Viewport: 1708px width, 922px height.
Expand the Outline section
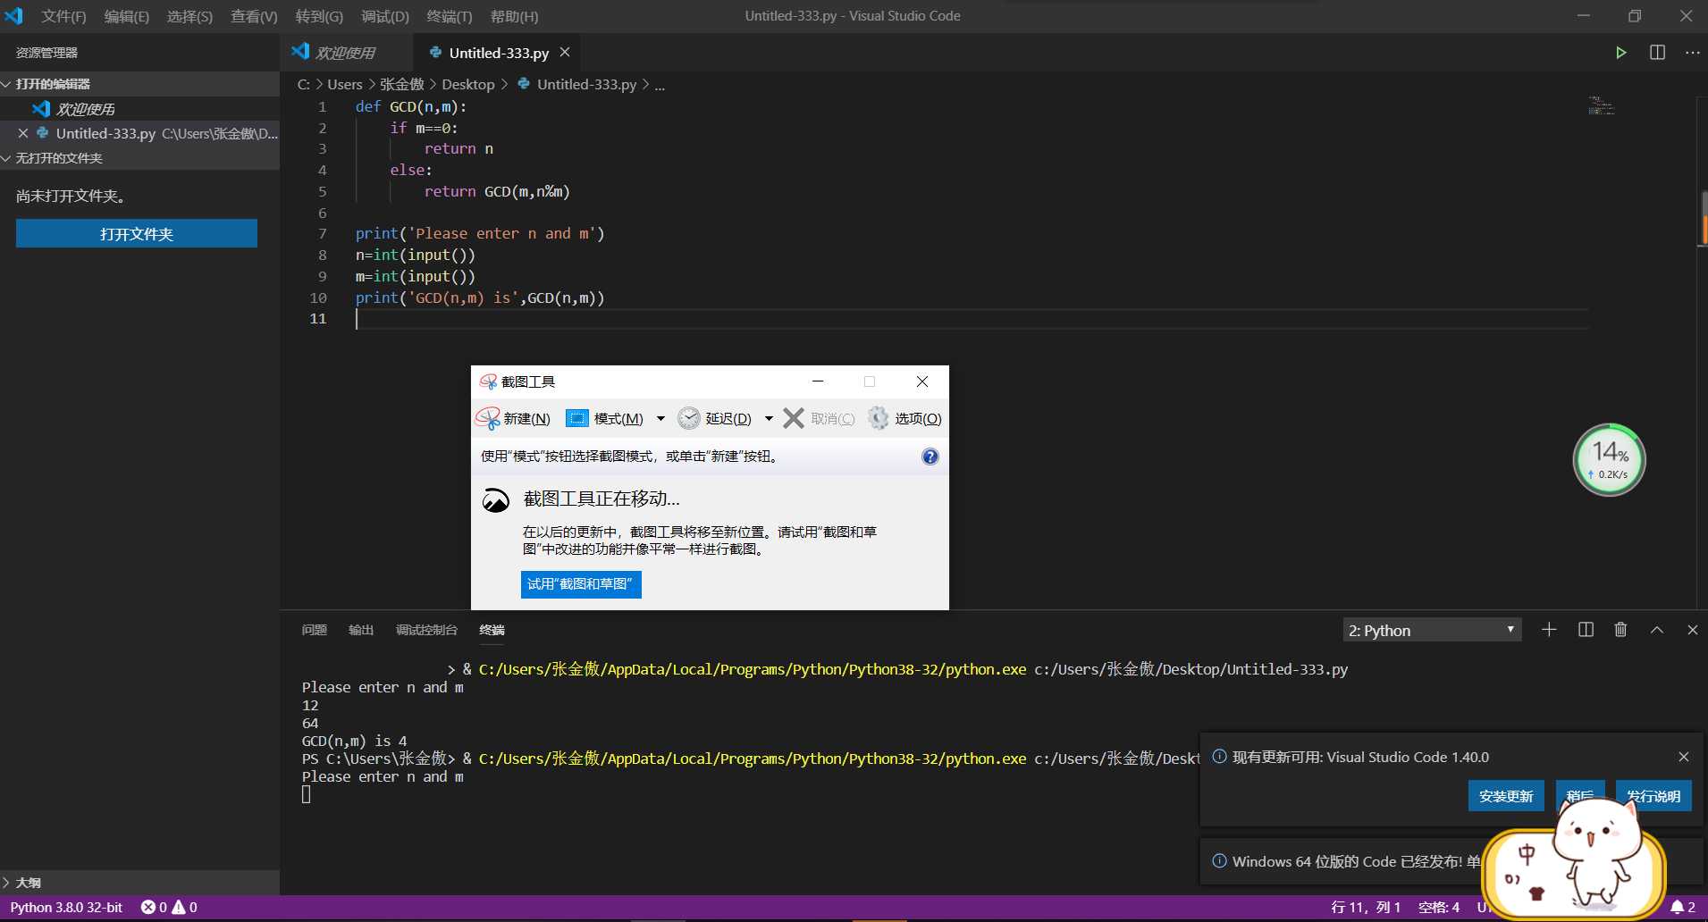139,882
